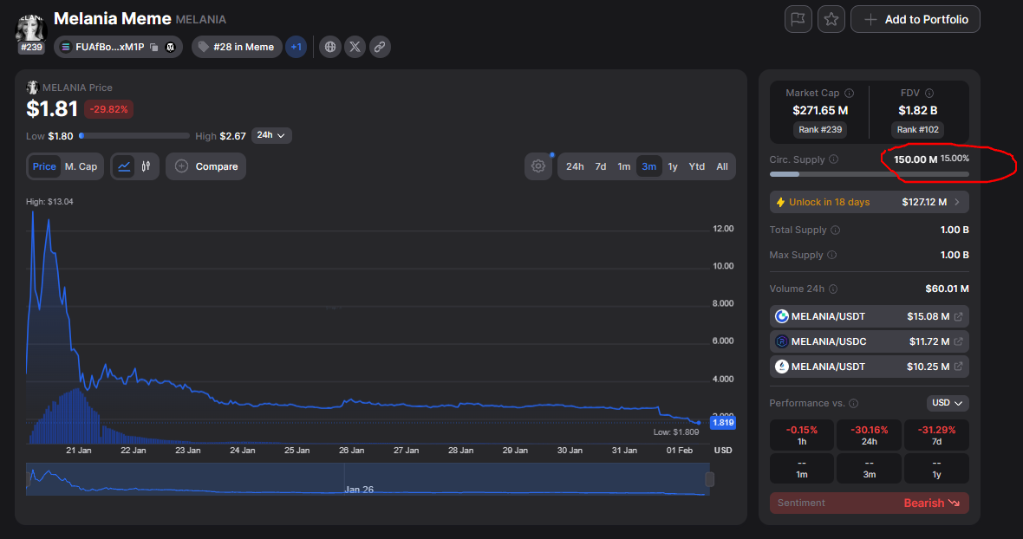This screenshot has height=539, width=1023.
Task: Expand the +1 more tags badge
Action: [296, 47]
